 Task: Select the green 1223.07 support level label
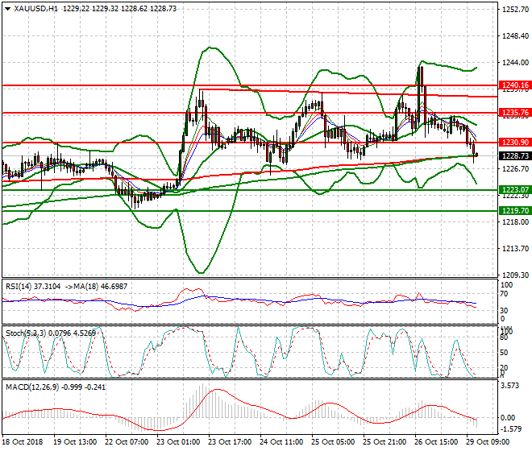pos(515,190)
